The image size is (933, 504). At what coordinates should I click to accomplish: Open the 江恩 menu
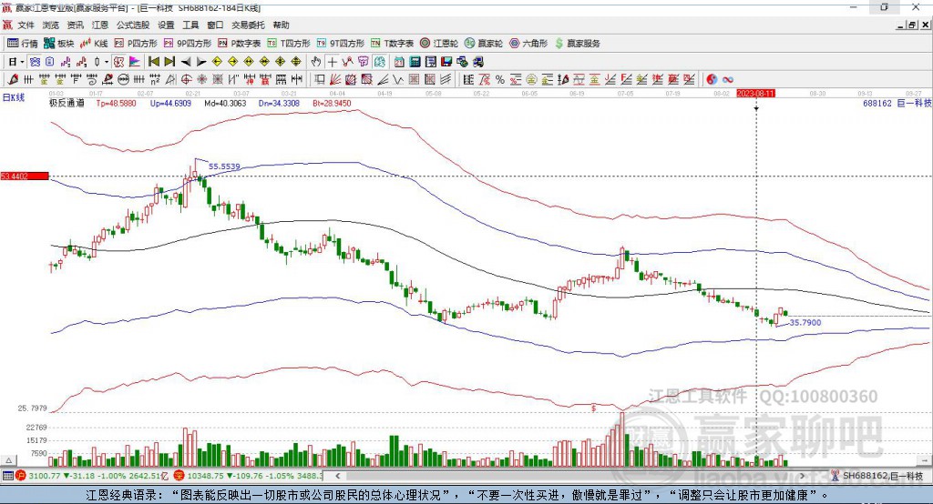click(100, 25)
